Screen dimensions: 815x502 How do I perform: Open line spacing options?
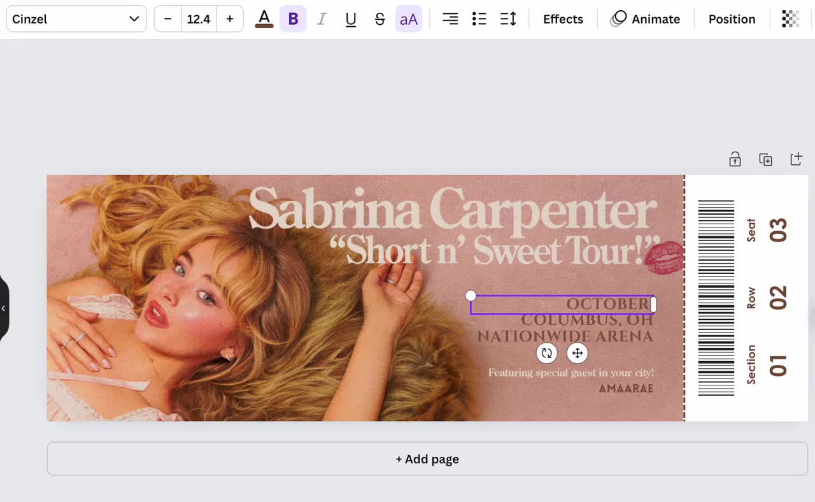click(508, 19)
